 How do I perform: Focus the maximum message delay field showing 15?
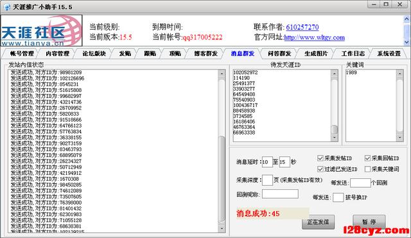[284, 162]
